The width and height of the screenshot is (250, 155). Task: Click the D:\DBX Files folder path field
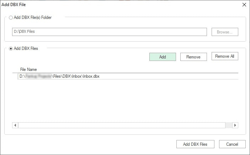(x=109, y=32)
